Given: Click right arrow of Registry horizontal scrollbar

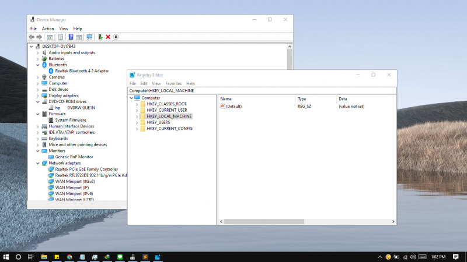Looking at the screenshot, I should click(393, 222).
